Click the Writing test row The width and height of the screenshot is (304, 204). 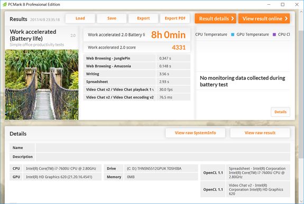(137, 74)
